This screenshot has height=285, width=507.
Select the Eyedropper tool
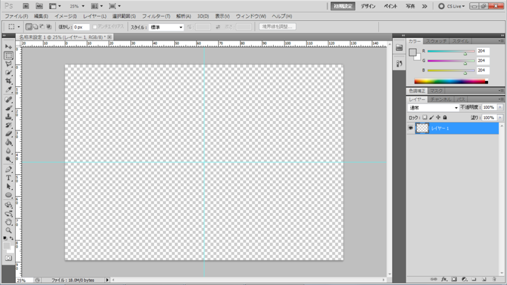(8, 89)
